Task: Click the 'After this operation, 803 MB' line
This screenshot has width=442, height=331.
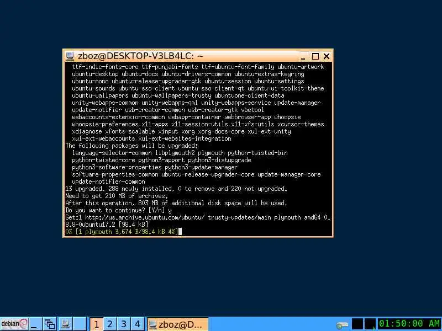Action: pos(176,203)
